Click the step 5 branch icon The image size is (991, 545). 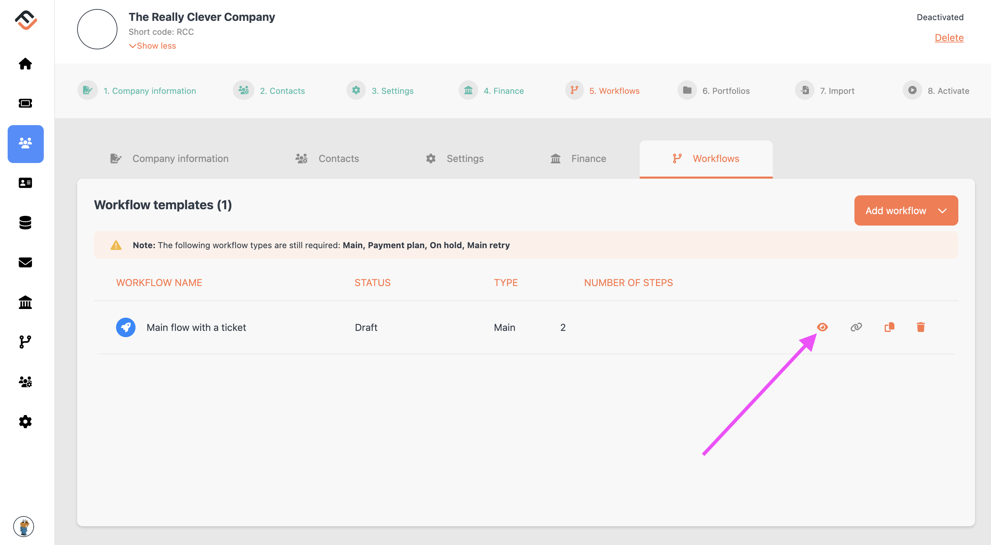pyautogui.click(x=574, y=90)
